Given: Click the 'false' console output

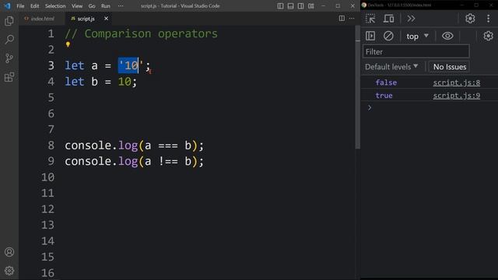Looking at the screenshot, I should pyautogui.click(x=386, y=82).
